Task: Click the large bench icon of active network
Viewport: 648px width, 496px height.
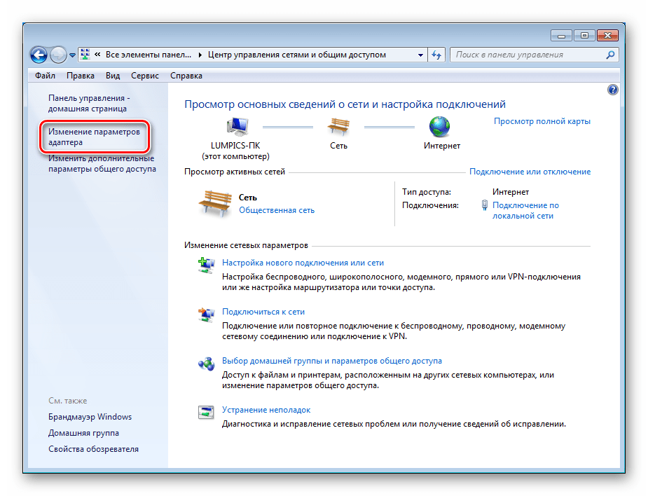Action: (x=215, y=203)
